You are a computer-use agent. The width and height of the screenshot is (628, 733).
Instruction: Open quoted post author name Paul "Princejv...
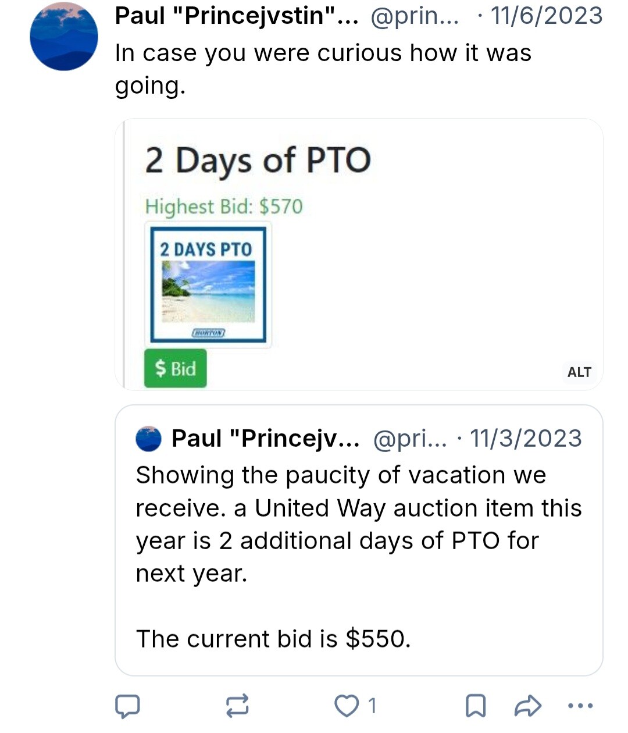[265, 439]
